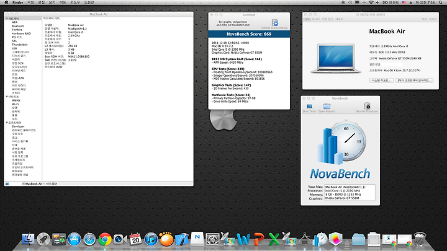This screenshot has height=251, width=447.
Task: Switch to 메모리 tab in About window
Action: (x=339, y=19)
